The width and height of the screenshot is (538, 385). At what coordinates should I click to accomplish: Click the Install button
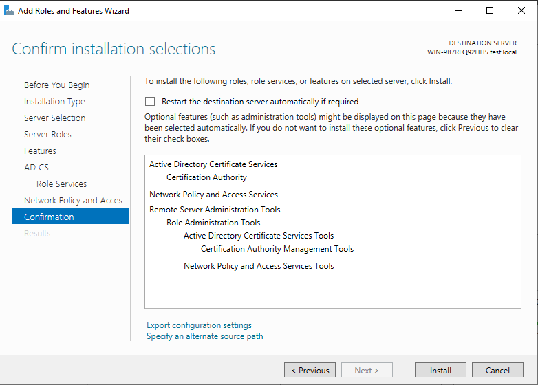(440, 370)
